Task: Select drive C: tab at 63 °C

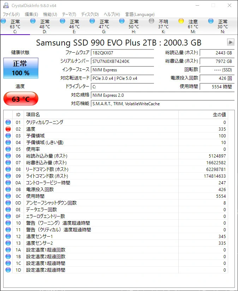Action: click(15, 26)
